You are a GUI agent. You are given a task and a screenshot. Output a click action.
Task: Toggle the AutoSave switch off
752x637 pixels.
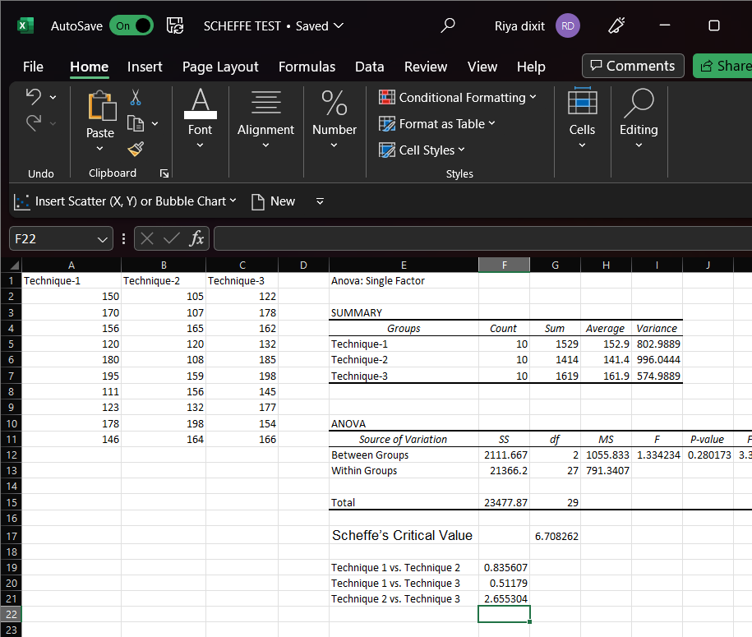(x=131, y=25)
